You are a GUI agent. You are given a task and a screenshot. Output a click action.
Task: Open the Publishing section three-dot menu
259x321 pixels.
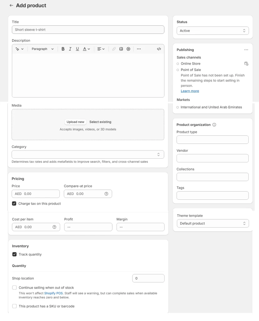[x=246, y=50]
